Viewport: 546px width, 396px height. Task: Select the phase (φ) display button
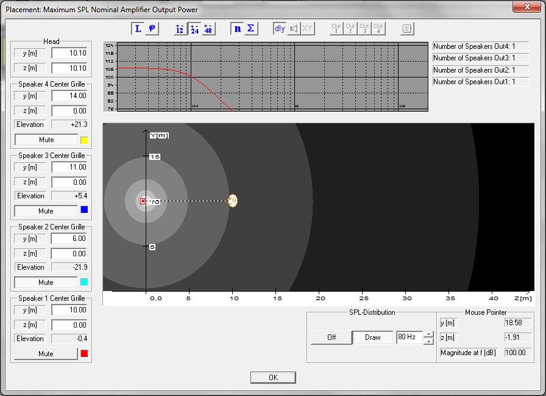pos(152,29)
